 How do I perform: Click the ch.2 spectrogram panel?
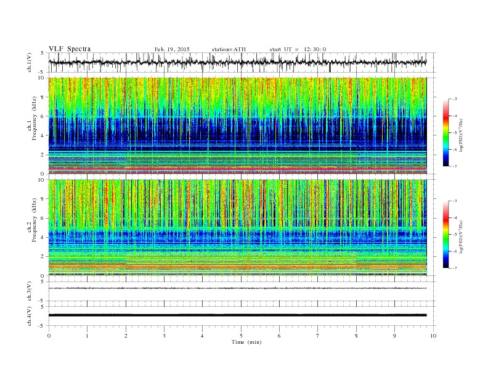pos(237,228)
